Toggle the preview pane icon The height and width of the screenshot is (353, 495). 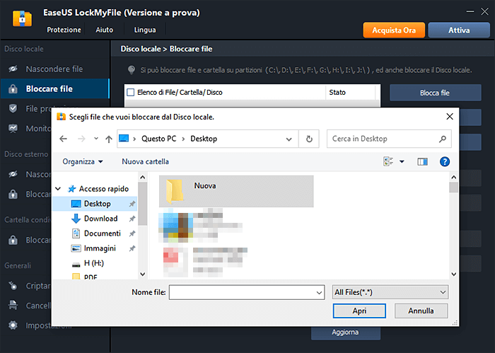click(x=422, y=162)
